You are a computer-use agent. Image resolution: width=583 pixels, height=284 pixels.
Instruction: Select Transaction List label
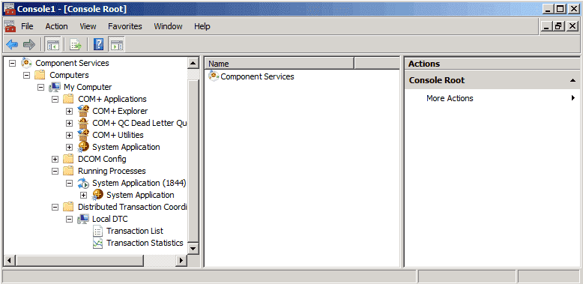point(135,231)
